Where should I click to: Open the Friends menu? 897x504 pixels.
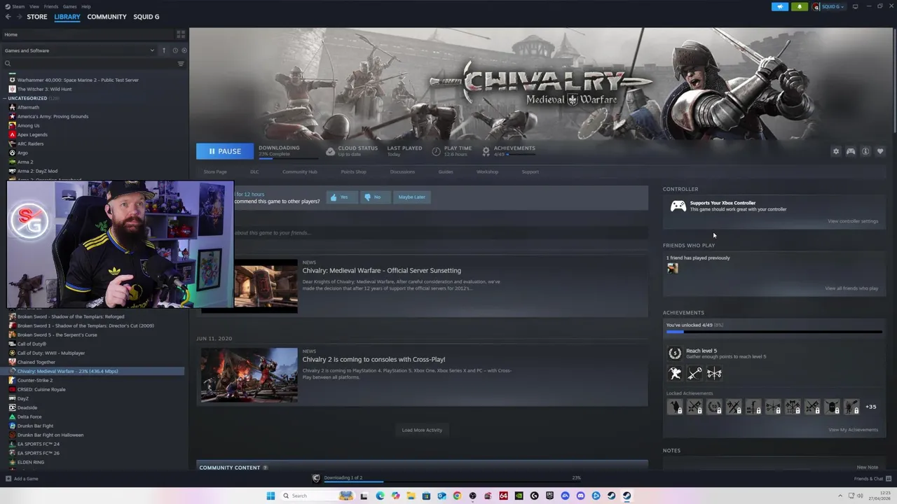51,6
